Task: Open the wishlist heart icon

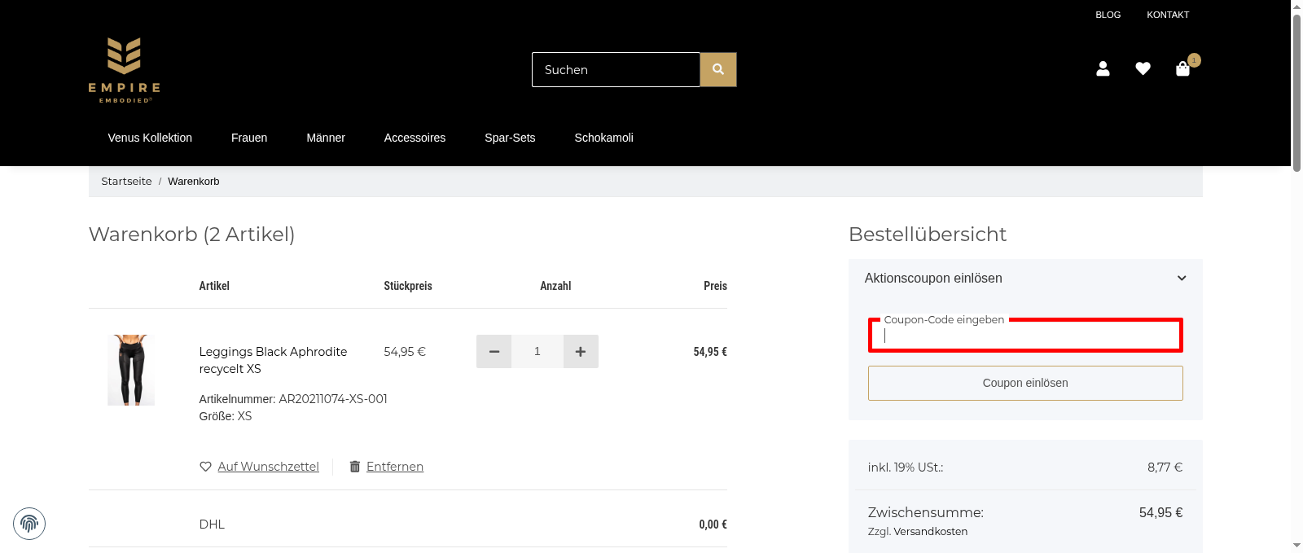Action: coord(1143,69)
